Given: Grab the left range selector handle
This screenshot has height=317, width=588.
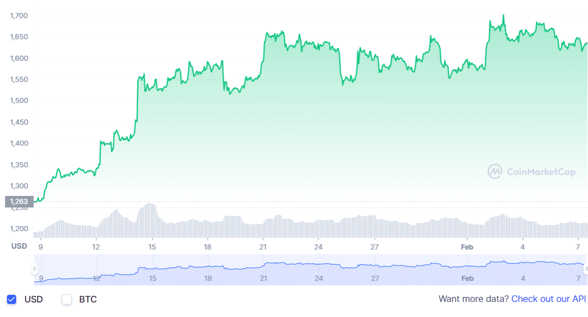Looking at the screenshot, I should [x=35, y=269].
